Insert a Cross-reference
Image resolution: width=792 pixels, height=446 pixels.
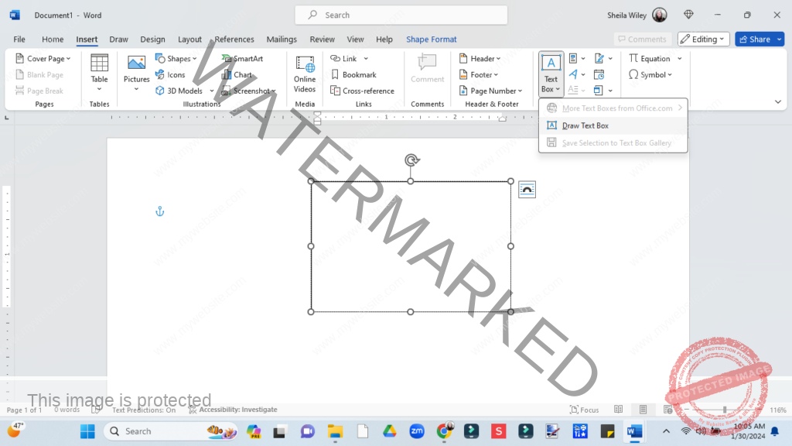pos(362,91)
